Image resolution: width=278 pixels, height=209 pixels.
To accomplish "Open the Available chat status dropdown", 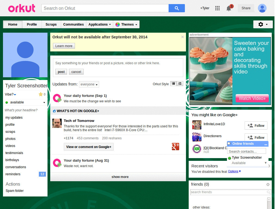I will [x=266, y=163].
